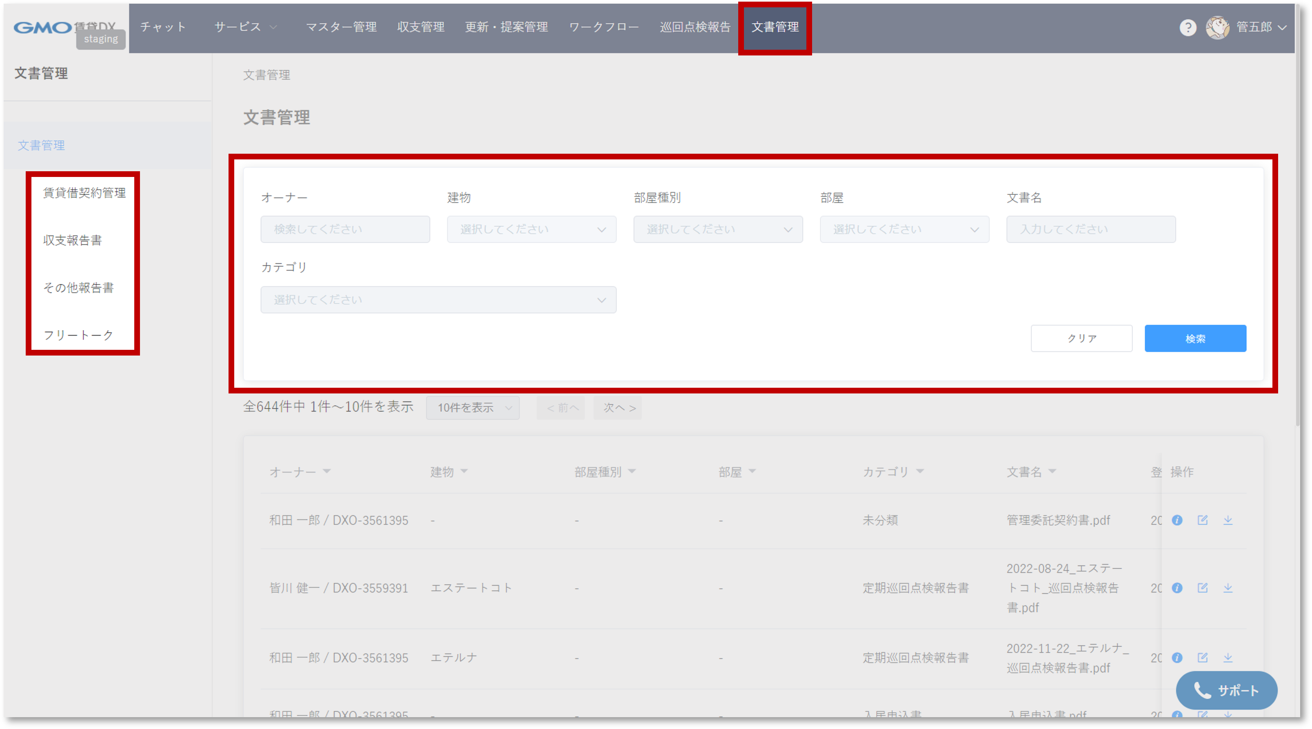Viewport: 1312px width, 729px height.
Task: Expand the カテゴリ filter dropdown
Action: [x=438, y=300]
